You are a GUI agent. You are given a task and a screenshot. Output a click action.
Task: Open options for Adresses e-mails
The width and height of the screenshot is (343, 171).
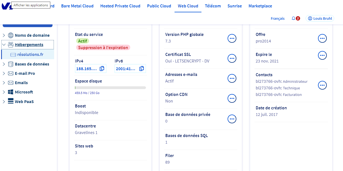click(232, 78)
